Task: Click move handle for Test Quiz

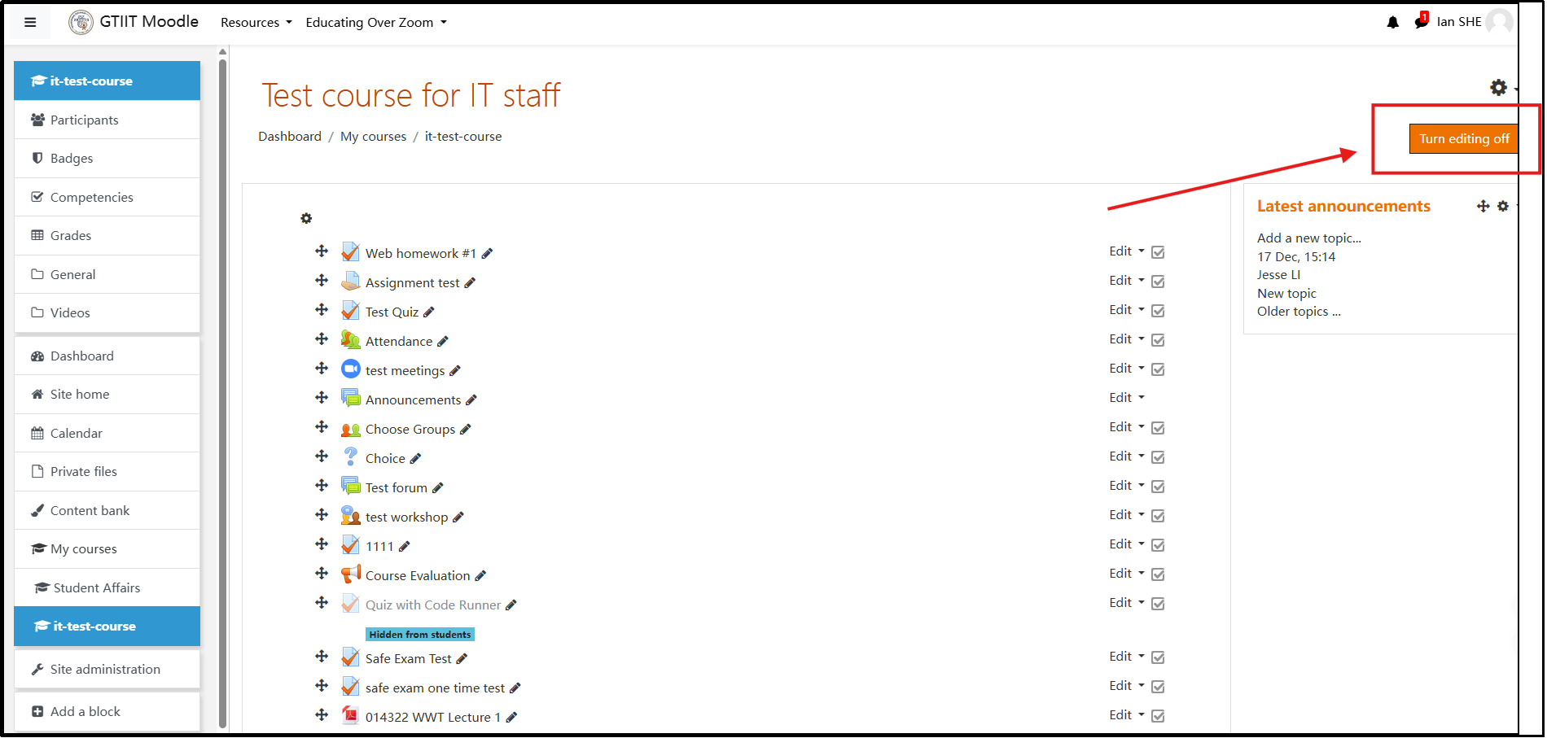Action: click(x=322, y=310)
